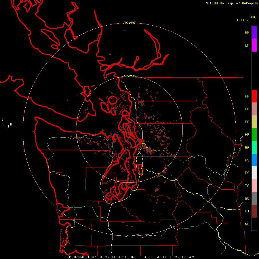
Task: Click the GR legend label
Action: [247, 109]
